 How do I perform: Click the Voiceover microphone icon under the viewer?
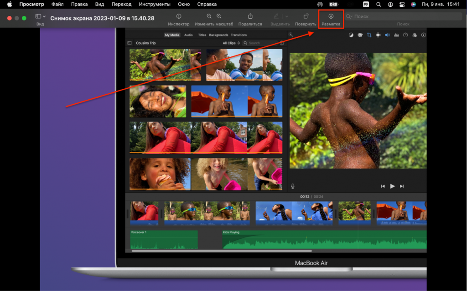tap(293, 186)
